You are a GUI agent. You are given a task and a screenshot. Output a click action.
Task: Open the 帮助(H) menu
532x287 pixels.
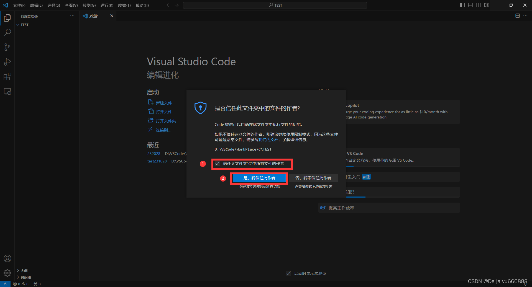click(142, 5)
